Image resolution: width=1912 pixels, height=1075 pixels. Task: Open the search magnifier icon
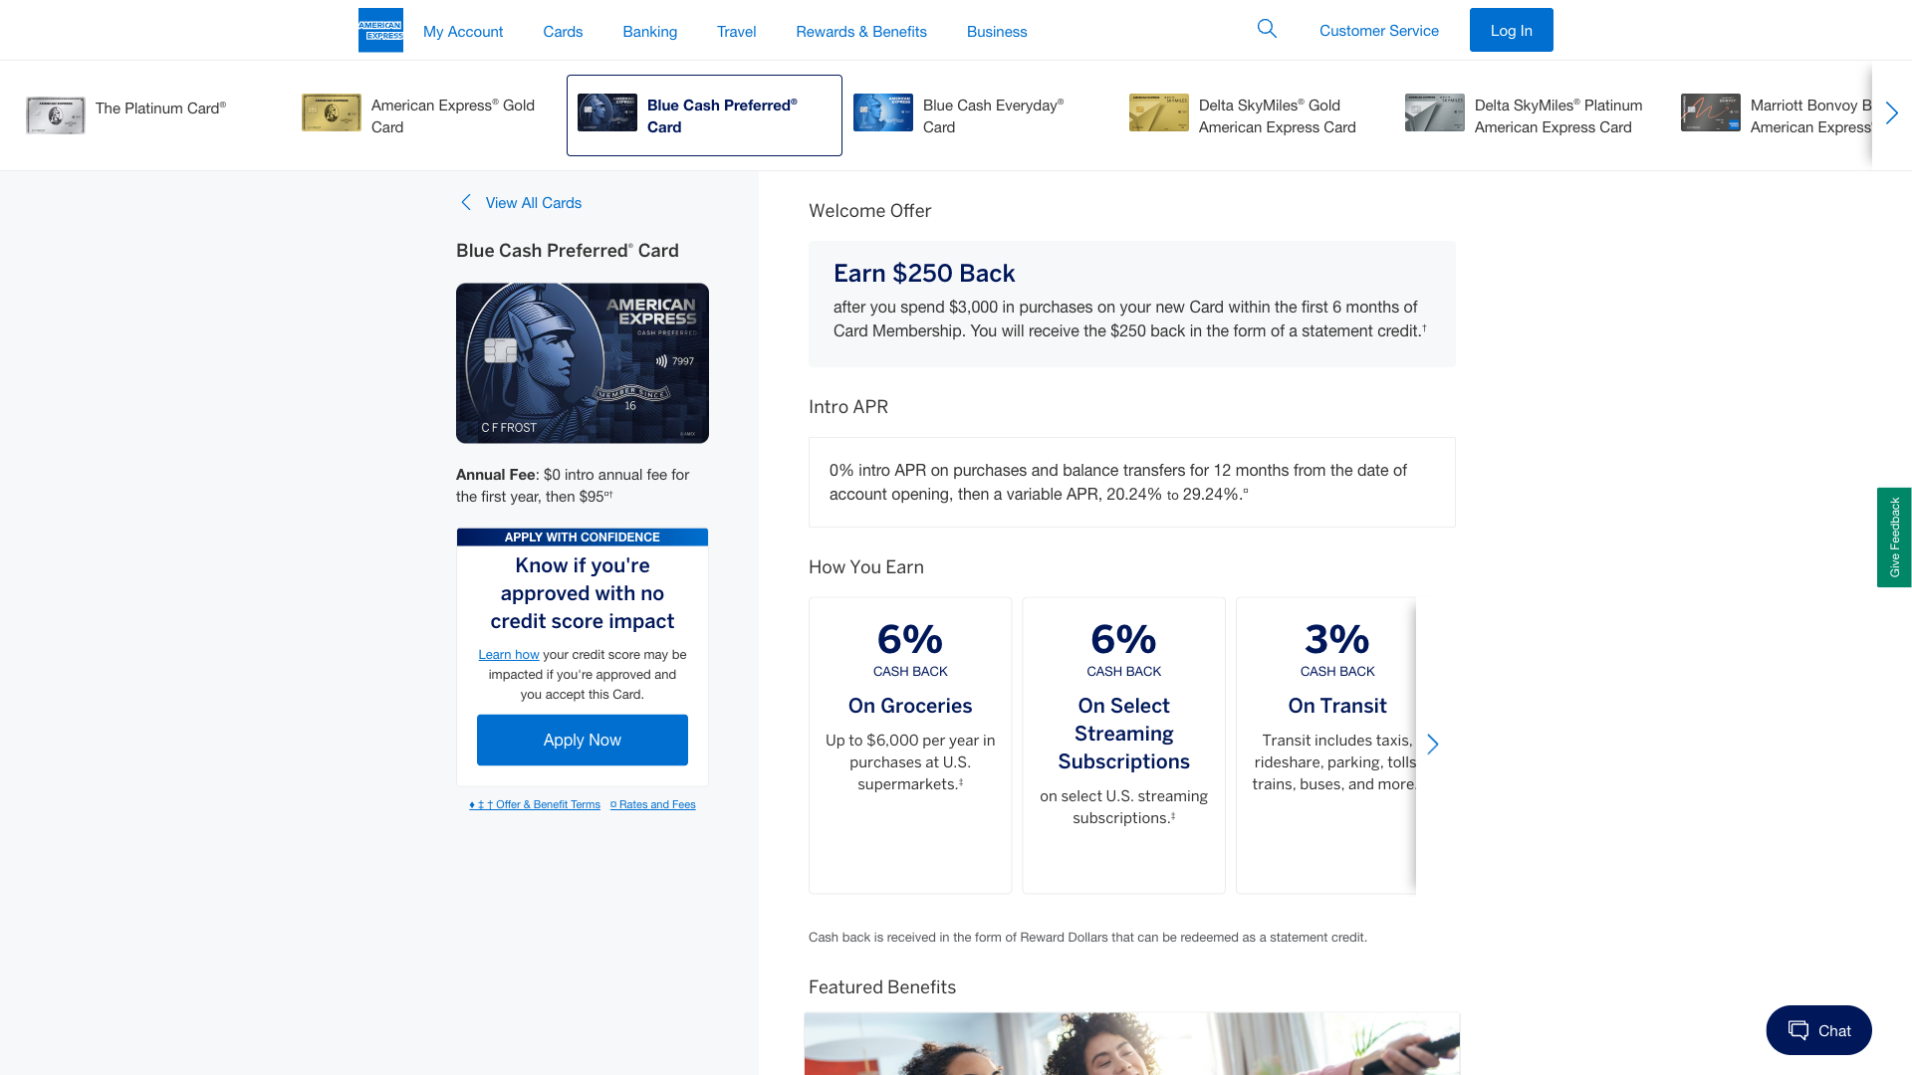(x=1267, y=29)
